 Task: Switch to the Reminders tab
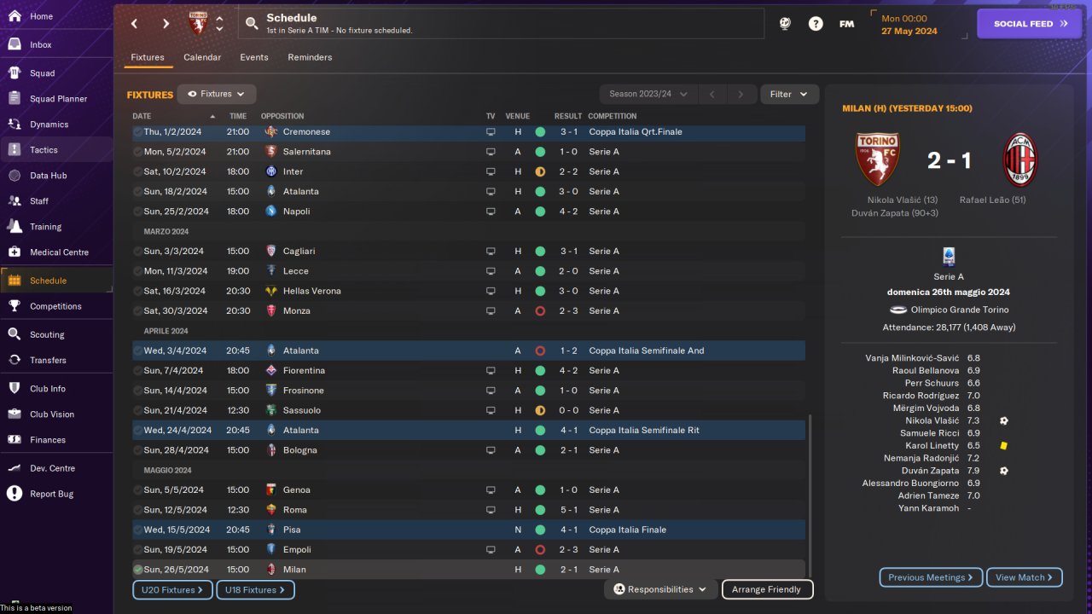click(310, 57)
